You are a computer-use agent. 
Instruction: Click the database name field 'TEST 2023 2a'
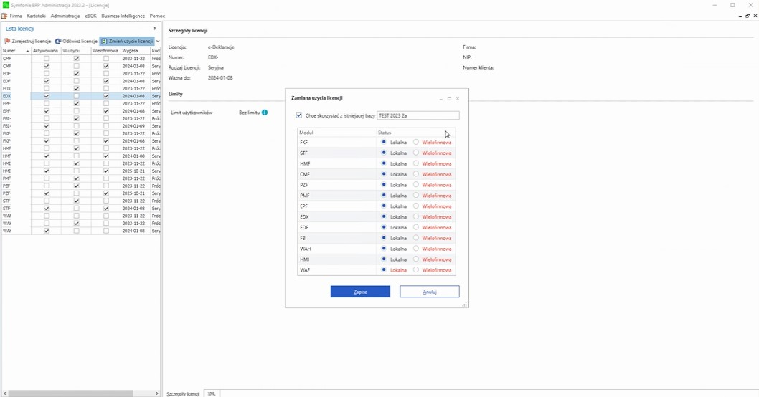tap(418, 115)
